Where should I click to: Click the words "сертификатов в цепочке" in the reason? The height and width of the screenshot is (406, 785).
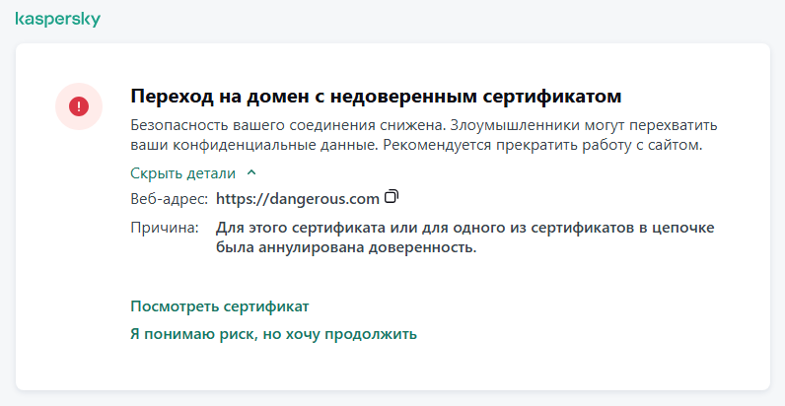(630, 228)
